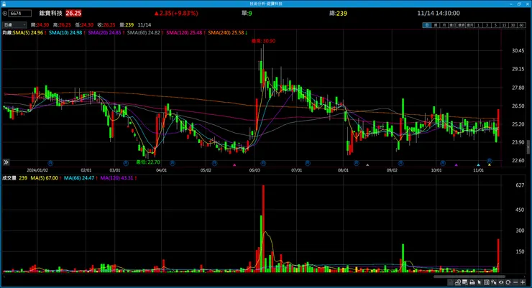Click the 成交量 volume panel label
Viewport: 532px width, 288px height.
(x=9, y=178)
